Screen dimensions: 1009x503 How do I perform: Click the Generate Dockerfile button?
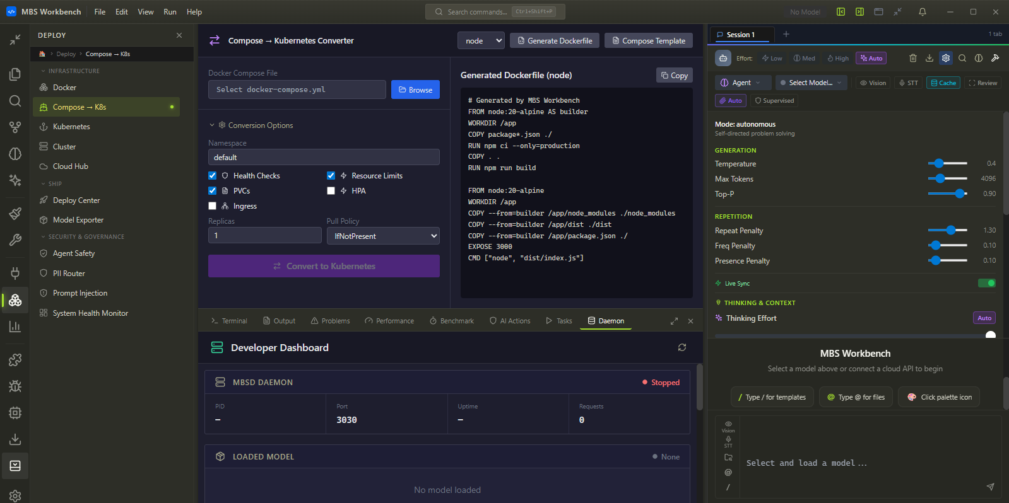point(555,41)
